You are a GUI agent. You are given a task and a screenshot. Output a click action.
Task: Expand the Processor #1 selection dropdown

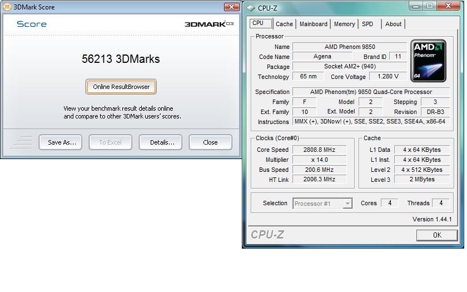(347, 204)
